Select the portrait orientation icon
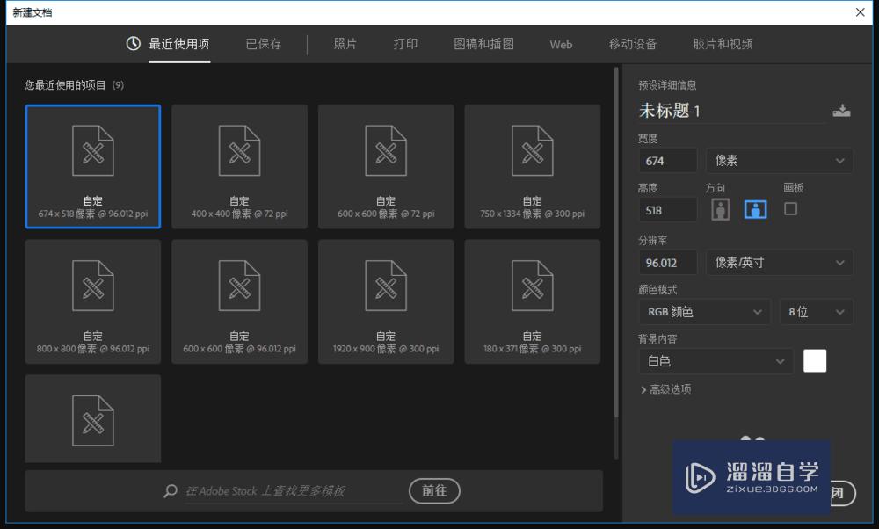The height and width of the screenshot is (529, 879). (722, 208)
